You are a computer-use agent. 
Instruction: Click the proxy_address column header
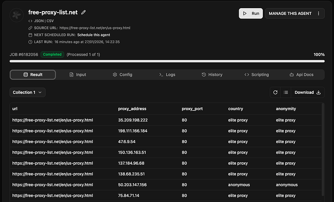click(132, 109)
